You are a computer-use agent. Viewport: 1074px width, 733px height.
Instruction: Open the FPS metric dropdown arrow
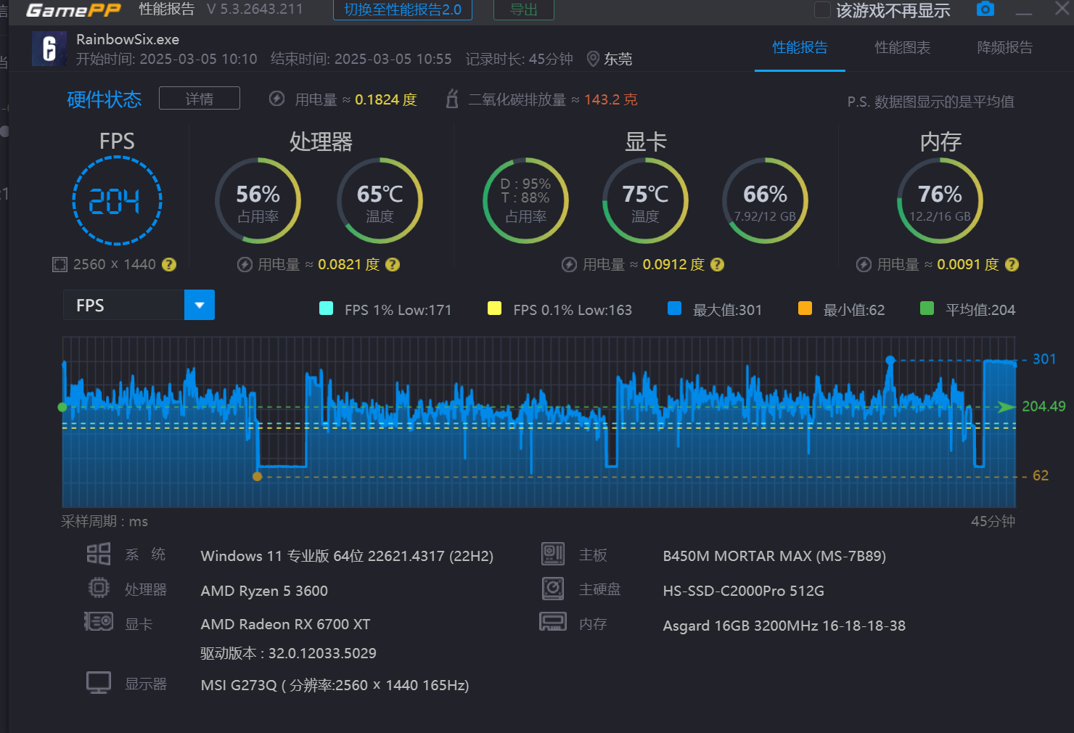[x=200, y=305]
